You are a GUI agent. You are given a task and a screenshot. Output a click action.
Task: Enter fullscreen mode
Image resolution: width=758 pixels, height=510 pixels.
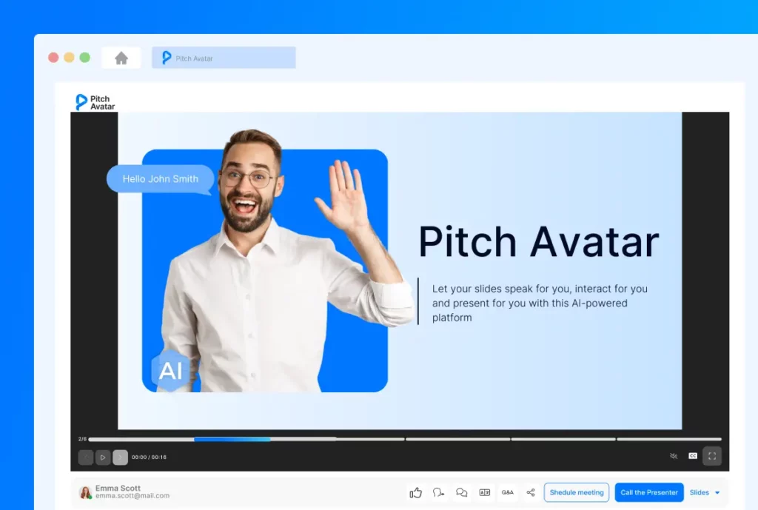point(711,457)
